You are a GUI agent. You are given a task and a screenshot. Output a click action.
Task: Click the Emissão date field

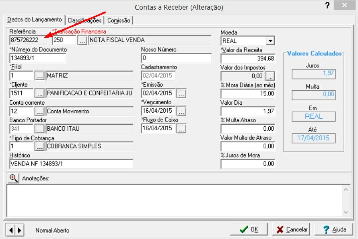[x=158, y=93]
